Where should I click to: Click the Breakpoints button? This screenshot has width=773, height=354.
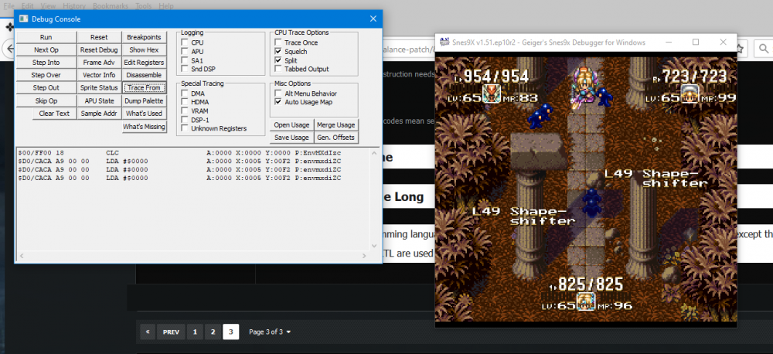pos(144,37)
